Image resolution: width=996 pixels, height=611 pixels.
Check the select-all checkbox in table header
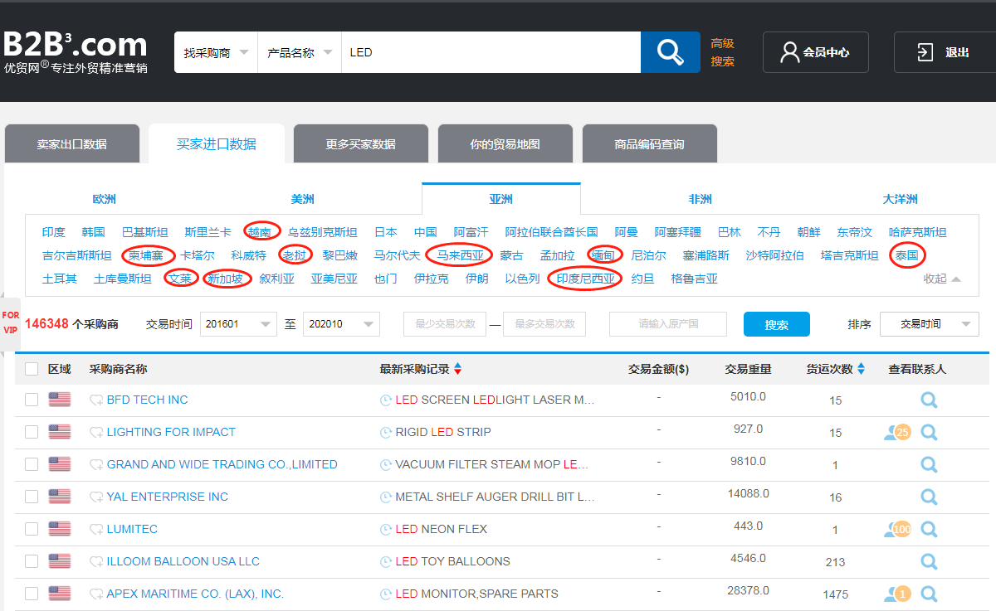32,369
